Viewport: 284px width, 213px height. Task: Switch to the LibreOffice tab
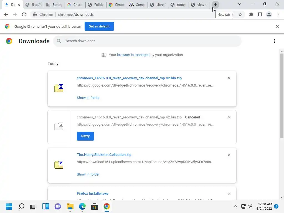point(158,5)
